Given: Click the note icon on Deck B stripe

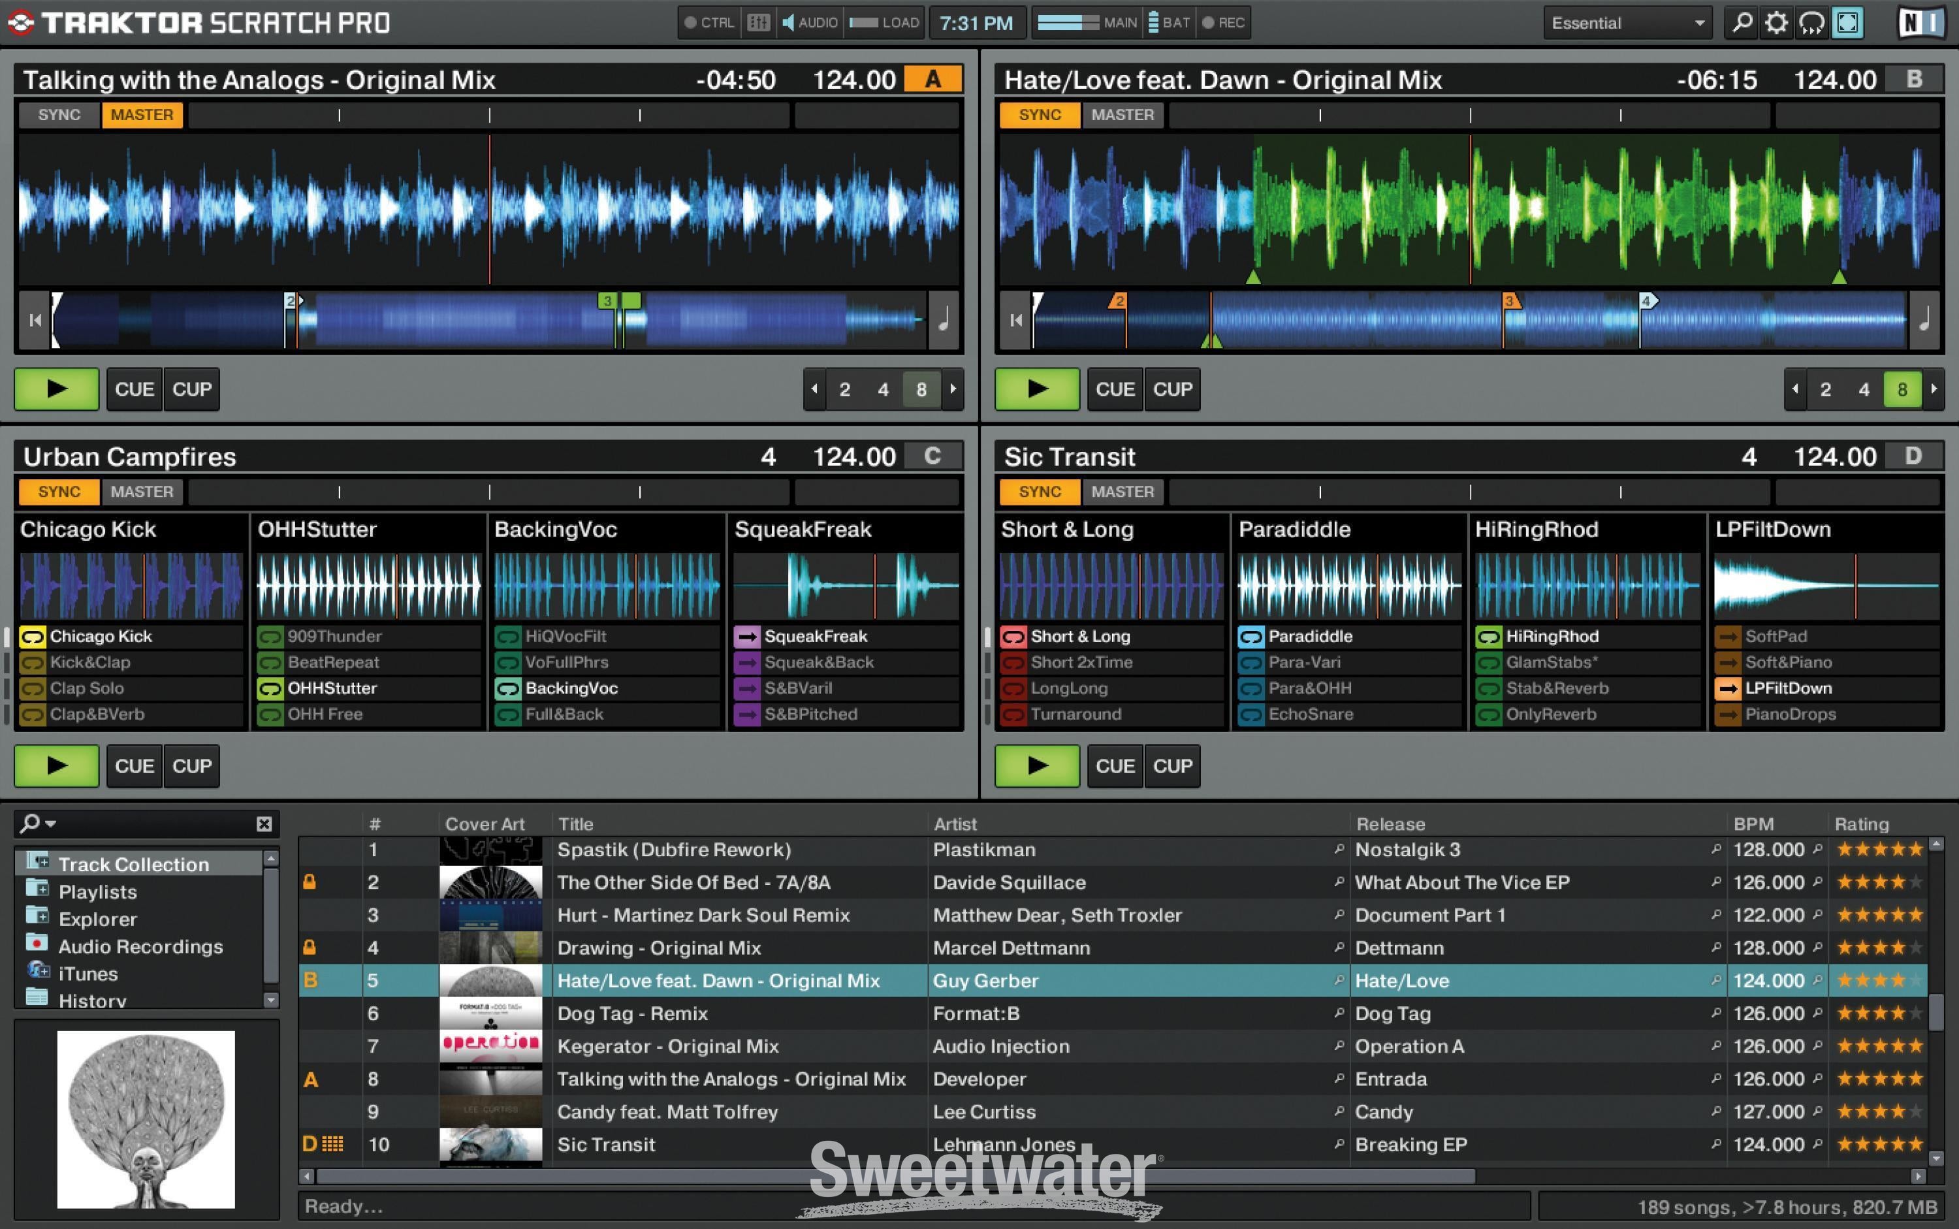Looking at the screenshot, I should click(x=1924, y=320).
